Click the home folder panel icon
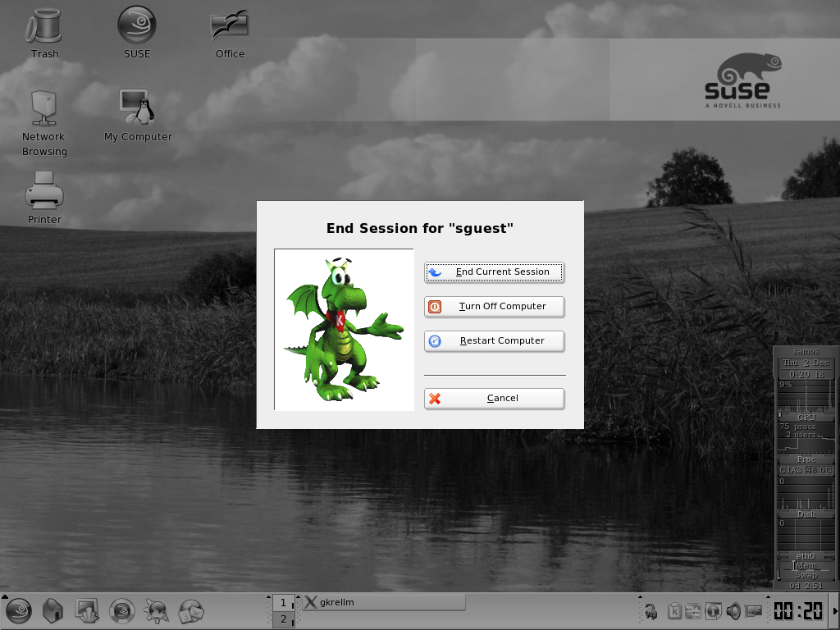 pos(52,611)
